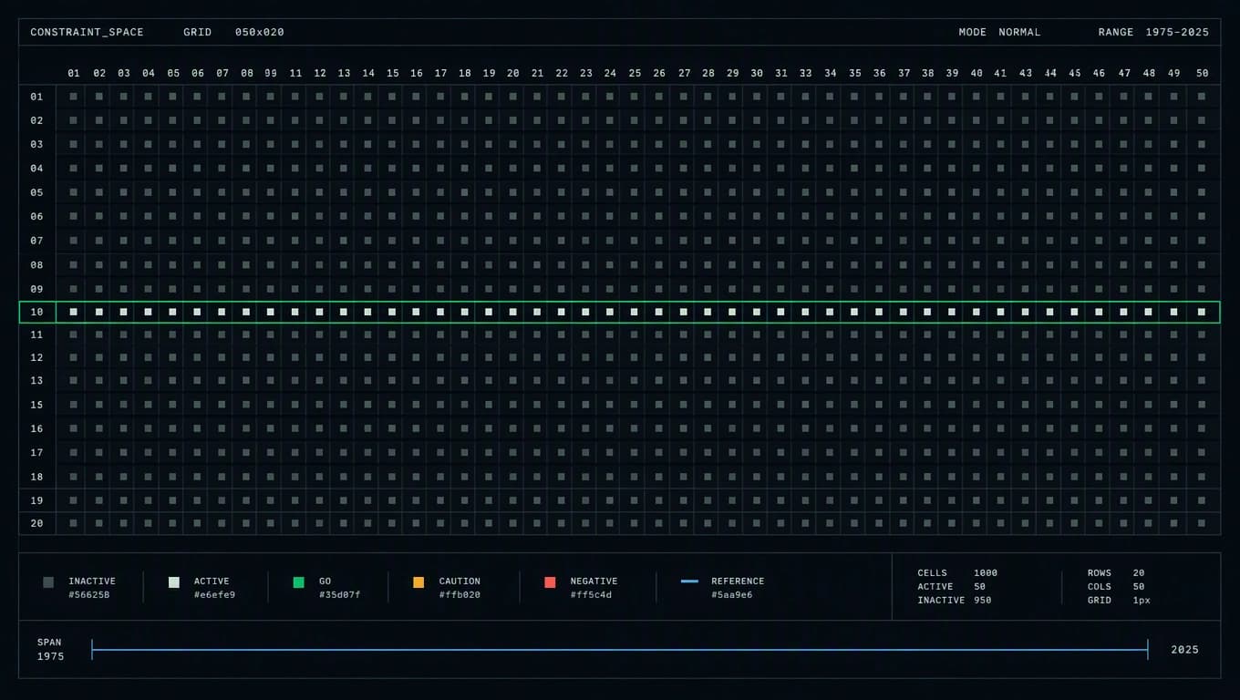
Task: Click the blue REFERENCE line marker in legend
Action: tap(689, 582)
